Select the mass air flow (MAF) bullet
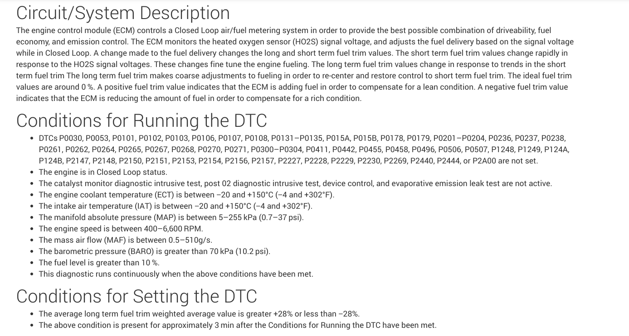This screenshot has height=336, width=629. click(x=125, y=240)
